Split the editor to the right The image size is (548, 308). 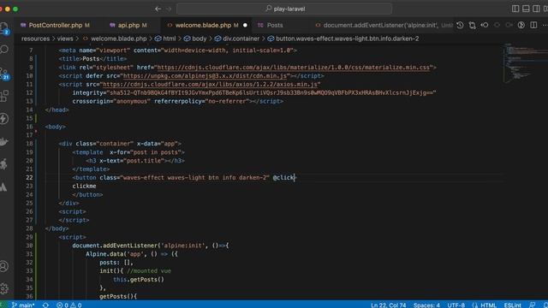click(533, 25)
